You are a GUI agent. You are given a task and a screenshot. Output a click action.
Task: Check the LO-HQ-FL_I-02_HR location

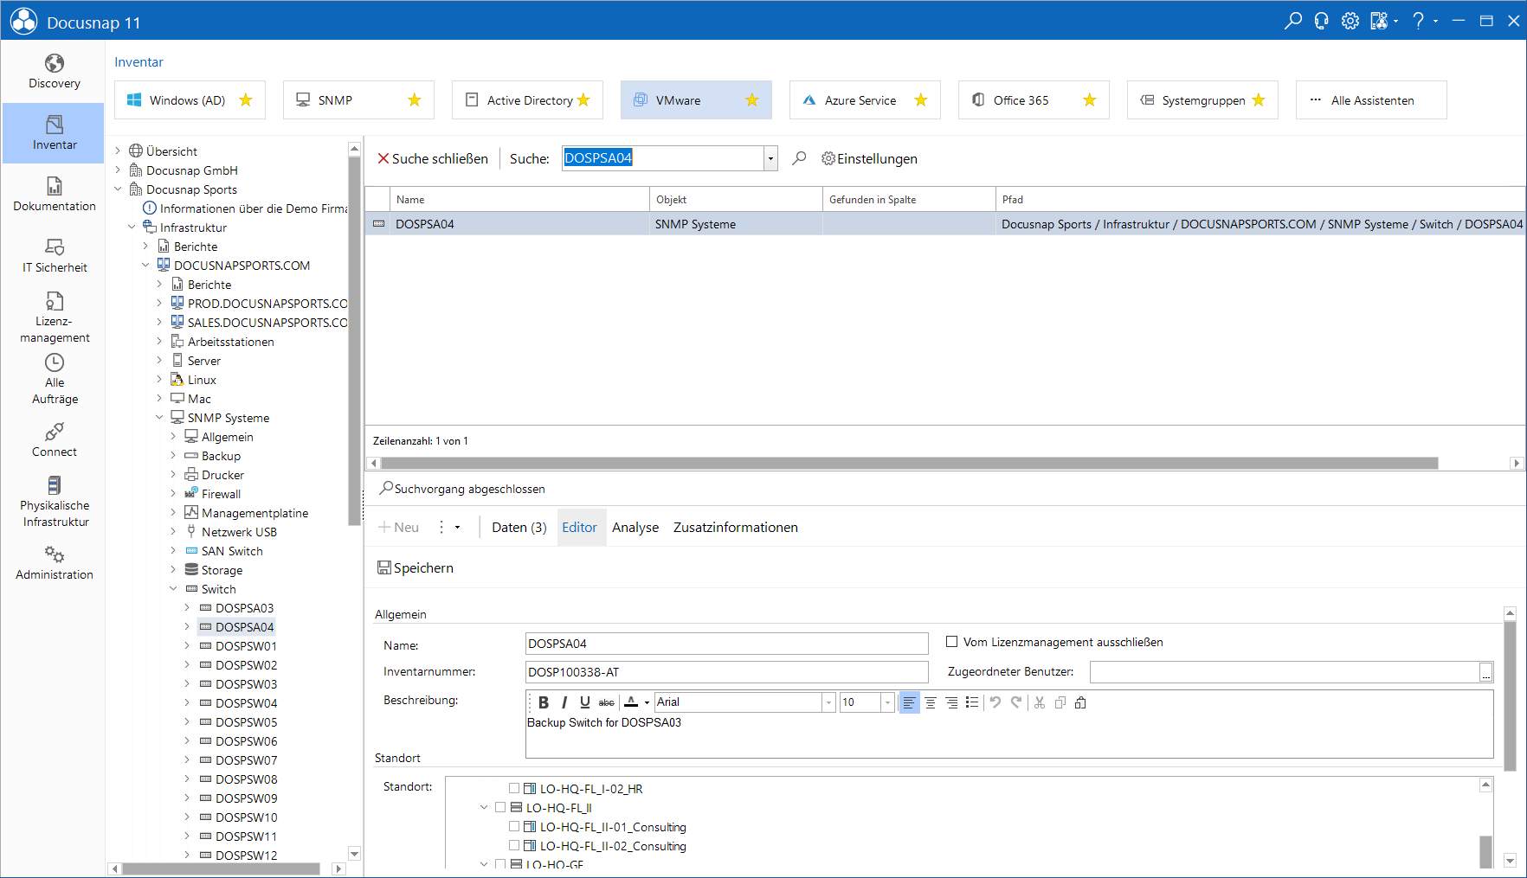[x=514, y=788]
